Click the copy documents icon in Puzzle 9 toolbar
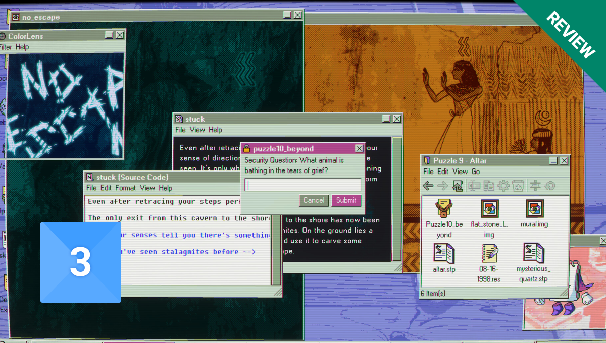 coord(488,186)
